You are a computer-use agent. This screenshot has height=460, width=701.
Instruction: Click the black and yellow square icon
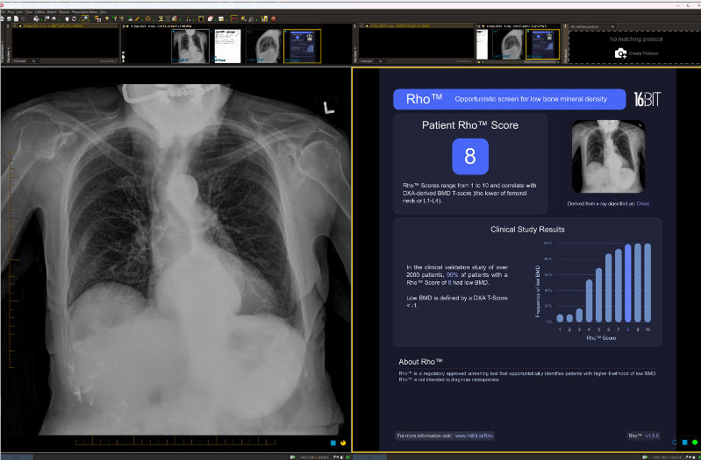point(201,18)
